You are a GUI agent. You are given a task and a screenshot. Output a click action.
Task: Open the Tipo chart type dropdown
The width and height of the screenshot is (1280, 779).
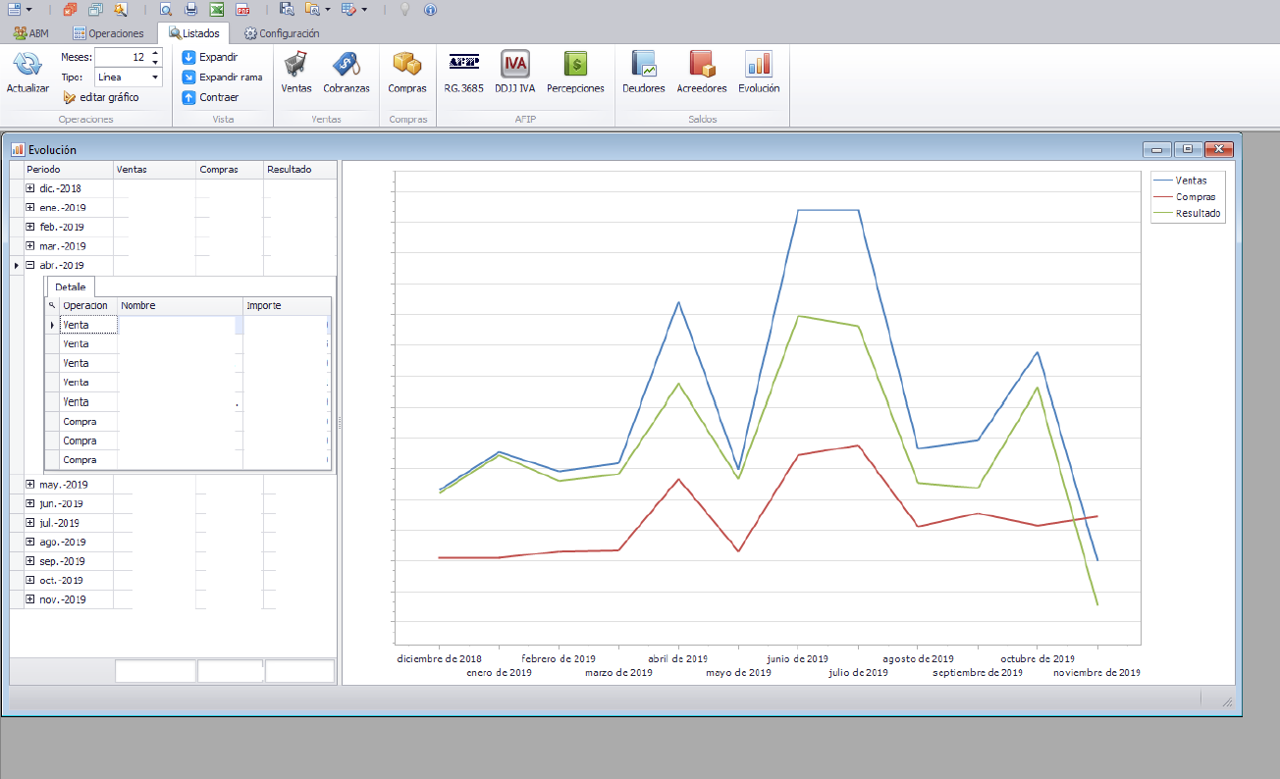(155, 77)
